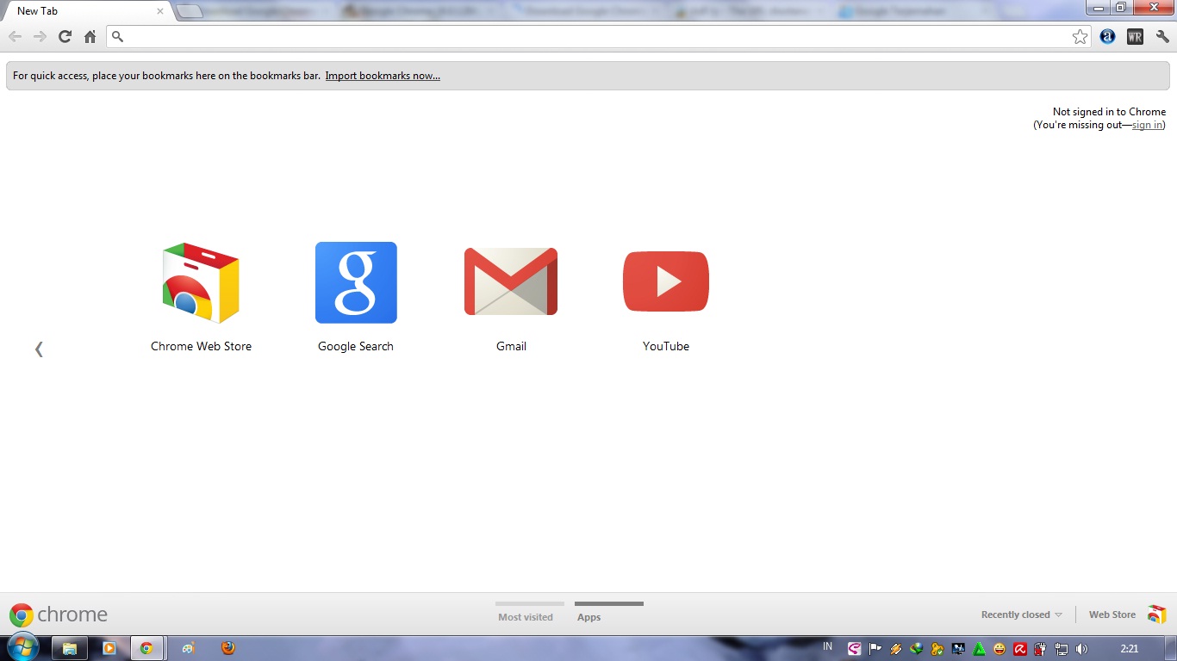The image size is (1177, 661).
Task: Click the chrome logo at bottom left
Action: [59, 615]
